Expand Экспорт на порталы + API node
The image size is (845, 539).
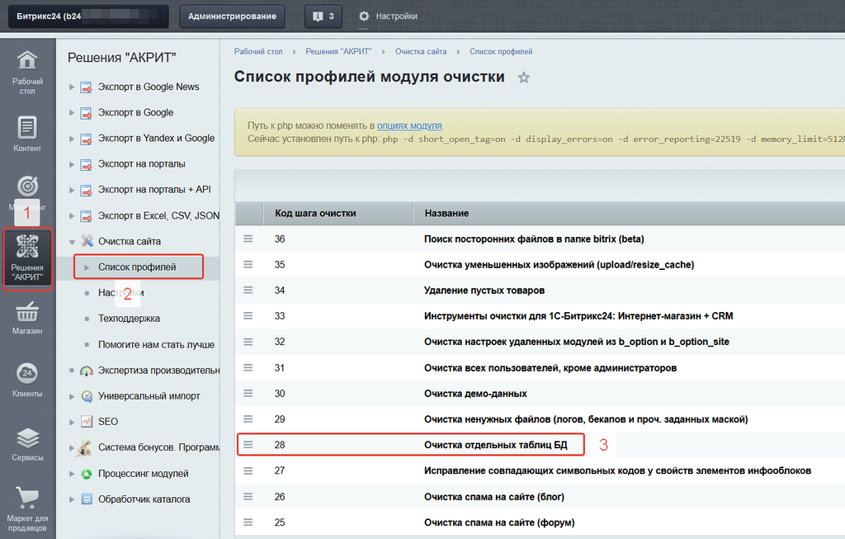(72, 190)
